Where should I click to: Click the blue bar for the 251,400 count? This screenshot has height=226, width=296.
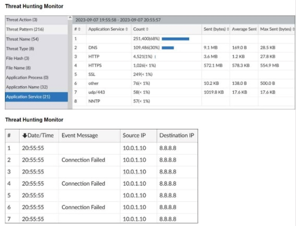175,38
